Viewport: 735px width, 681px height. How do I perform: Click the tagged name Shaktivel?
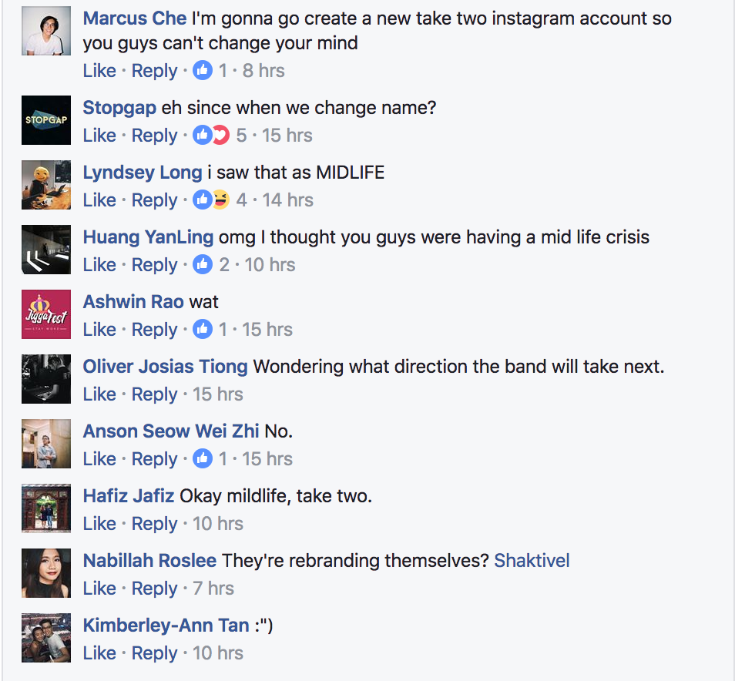pyautogui.click(x=532, y=561)
